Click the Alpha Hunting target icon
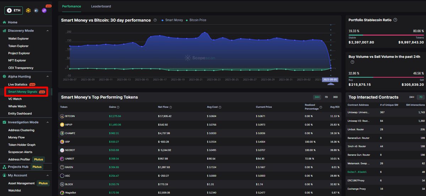 (x=5, y=76)
